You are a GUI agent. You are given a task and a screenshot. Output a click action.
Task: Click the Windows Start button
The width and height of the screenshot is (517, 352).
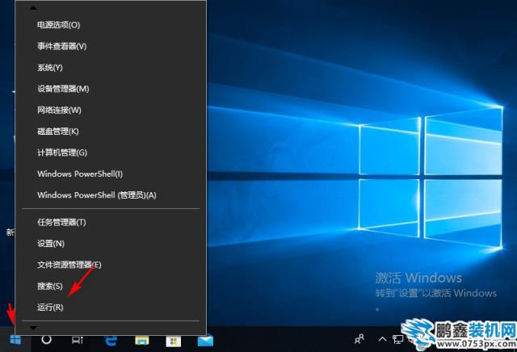pos(15,339)
